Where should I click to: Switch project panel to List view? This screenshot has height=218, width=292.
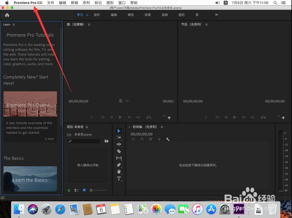[77, 190]
